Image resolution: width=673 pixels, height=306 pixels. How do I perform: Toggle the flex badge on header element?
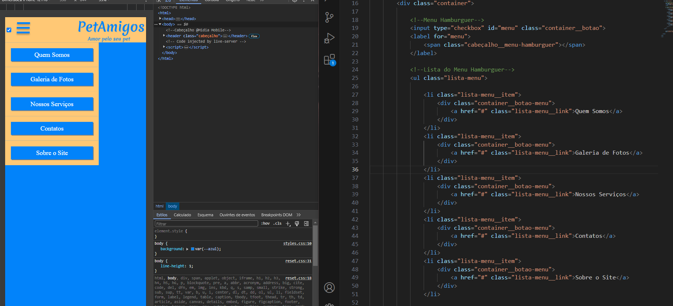click(x=254, y=36)
